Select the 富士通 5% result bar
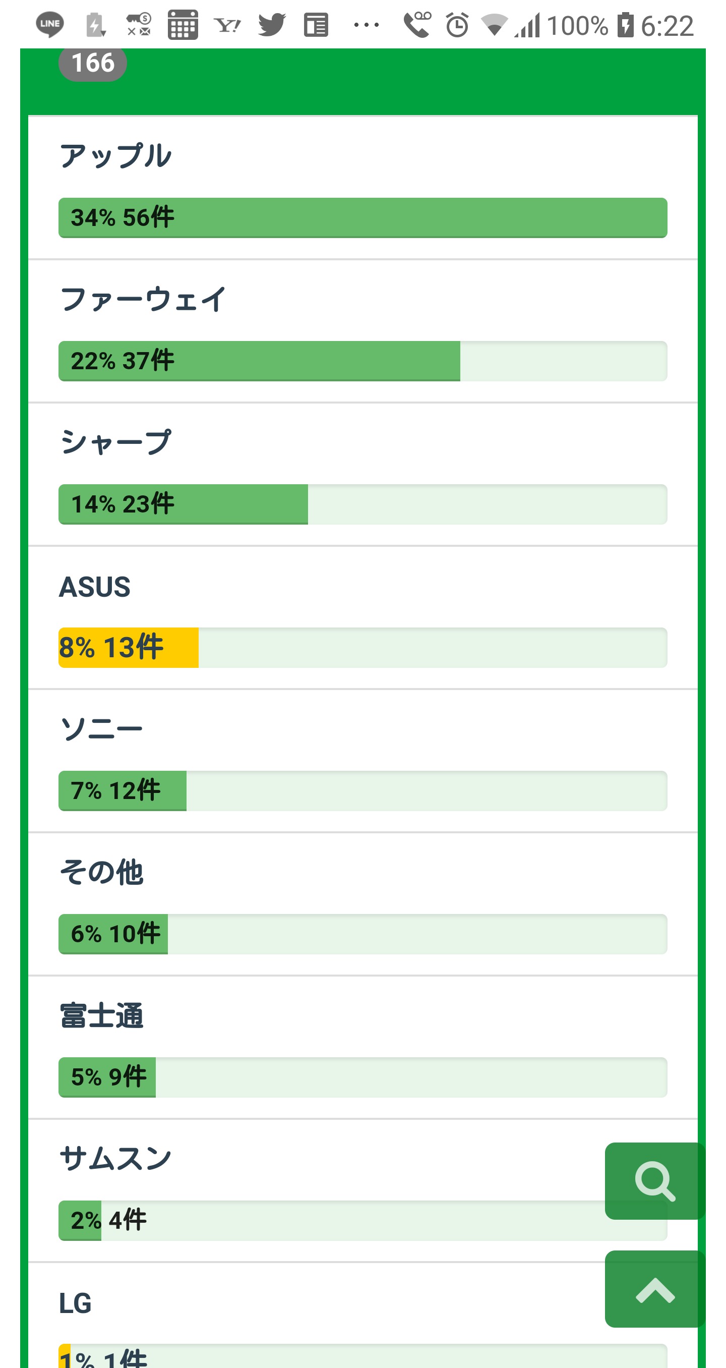726x1368 pixels. point(362,1077)
